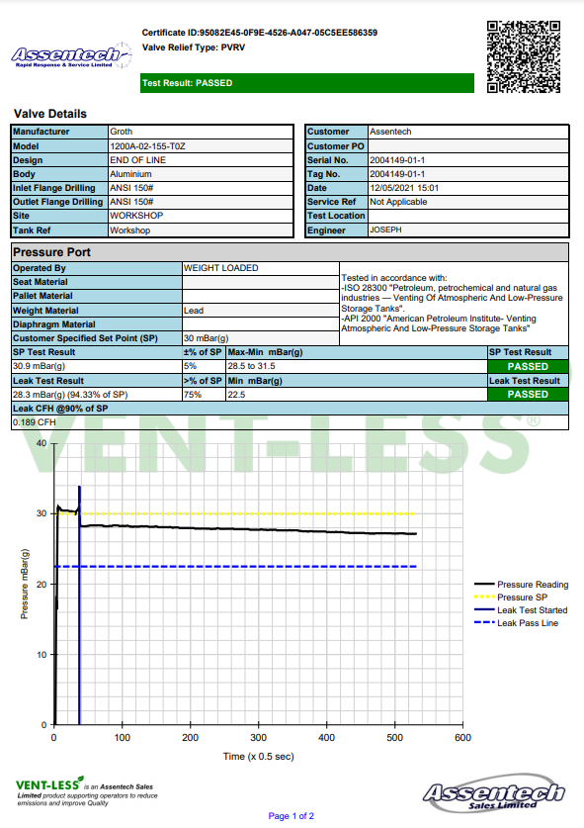Click the green 'Test Result: PASSED' banner
Viewport: 584px width, 828px height.
307,83
